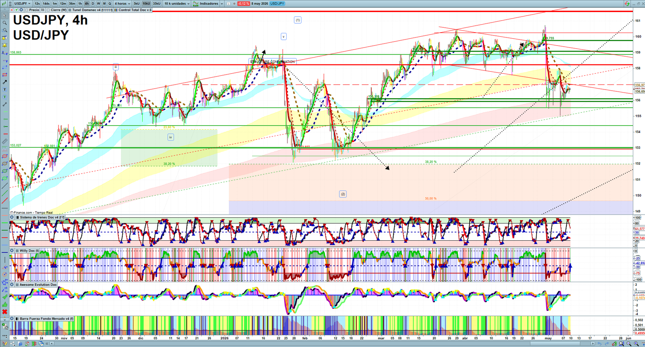Select the black arrow drawing tool

click(5, 82)
